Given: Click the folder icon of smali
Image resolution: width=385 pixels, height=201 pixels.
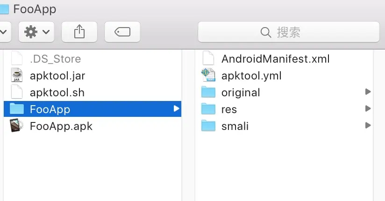Looking at the screenshot, I should coord(208,126).
